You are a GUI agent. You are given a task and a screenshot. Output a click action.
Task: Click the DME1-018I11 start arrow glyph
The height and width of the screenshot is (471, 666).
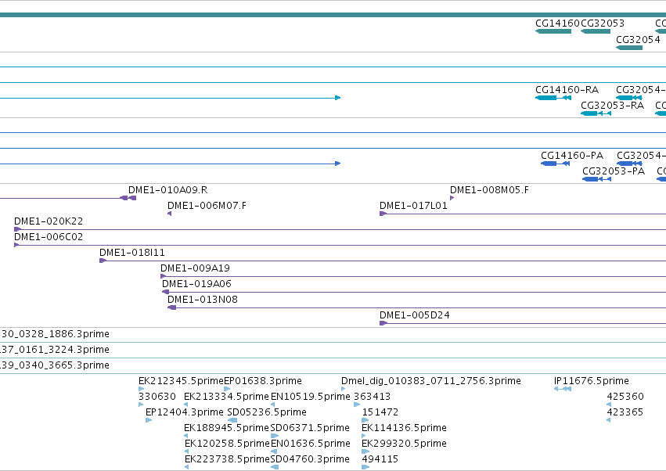pos(103,261)
